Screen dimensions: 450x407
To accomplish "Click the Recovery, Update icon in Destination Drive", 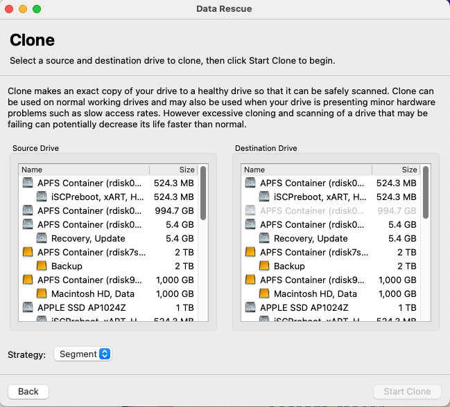I will click(264, 238).
